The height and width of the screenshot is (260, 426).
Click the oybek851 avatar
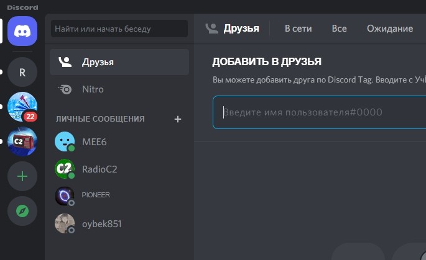coord(65,223)
